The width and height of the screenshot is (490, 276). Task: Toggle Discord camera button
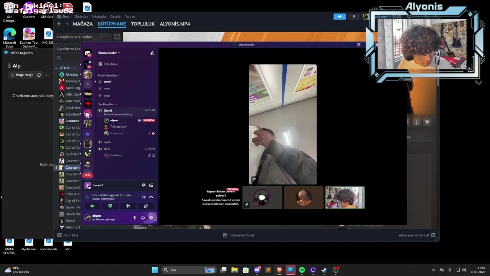92,206
